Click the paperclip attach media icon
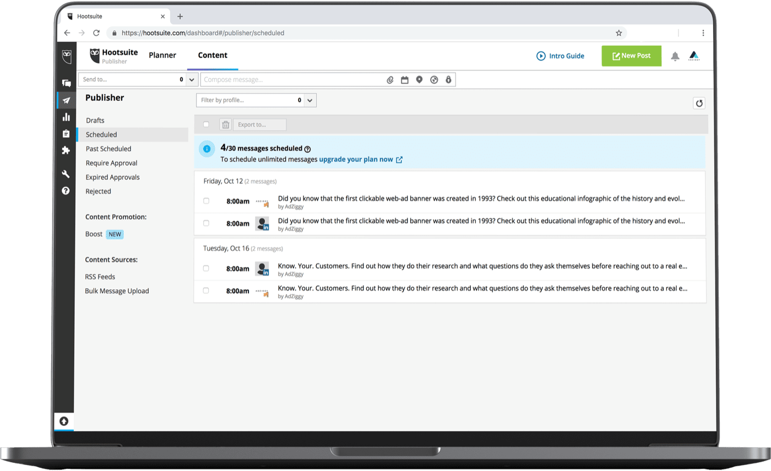The height and width of the screenshot is (471, 771). 390,80
